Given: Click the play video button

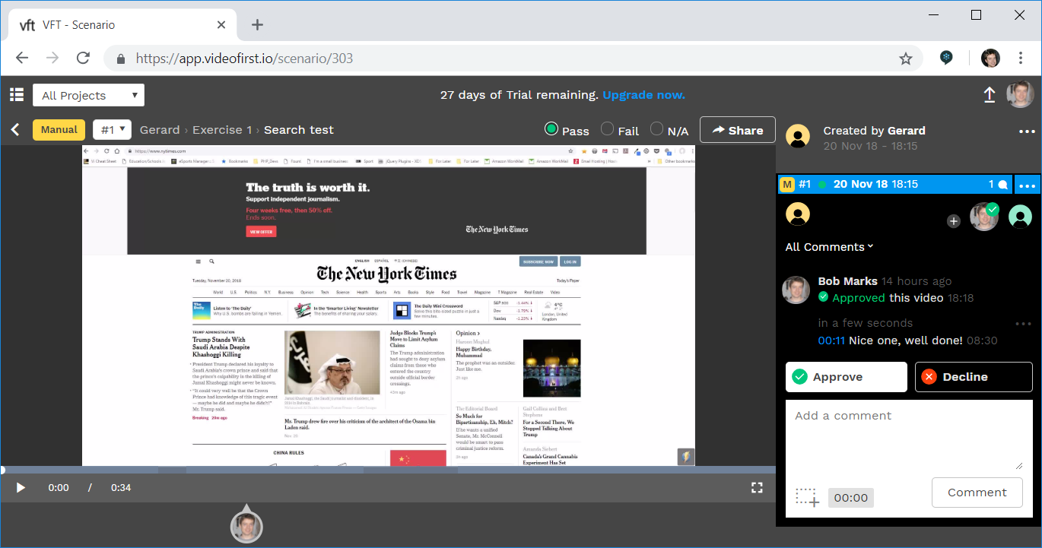Looking at the screenshot, I should tap(21, 487).
